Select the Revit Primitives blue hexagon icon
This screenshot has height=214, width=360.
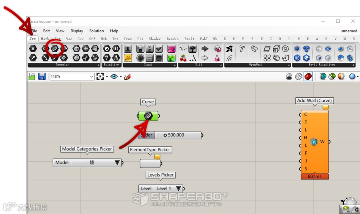point(297,49)
